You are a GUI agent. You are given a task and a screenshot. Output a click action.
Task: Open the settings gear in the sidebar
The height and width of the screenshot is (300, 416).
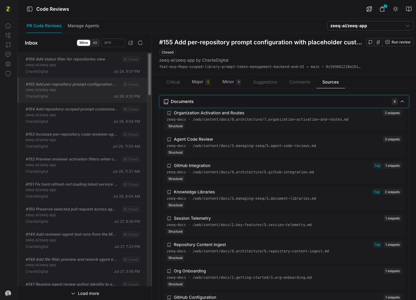click(8, 64)
